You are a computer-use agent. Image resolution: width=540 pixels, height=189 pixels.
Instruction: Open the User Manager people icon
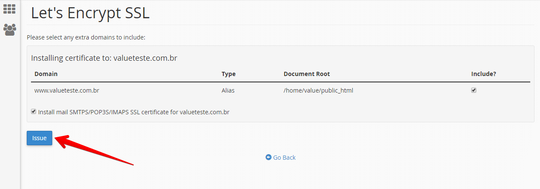click(9, 29)
